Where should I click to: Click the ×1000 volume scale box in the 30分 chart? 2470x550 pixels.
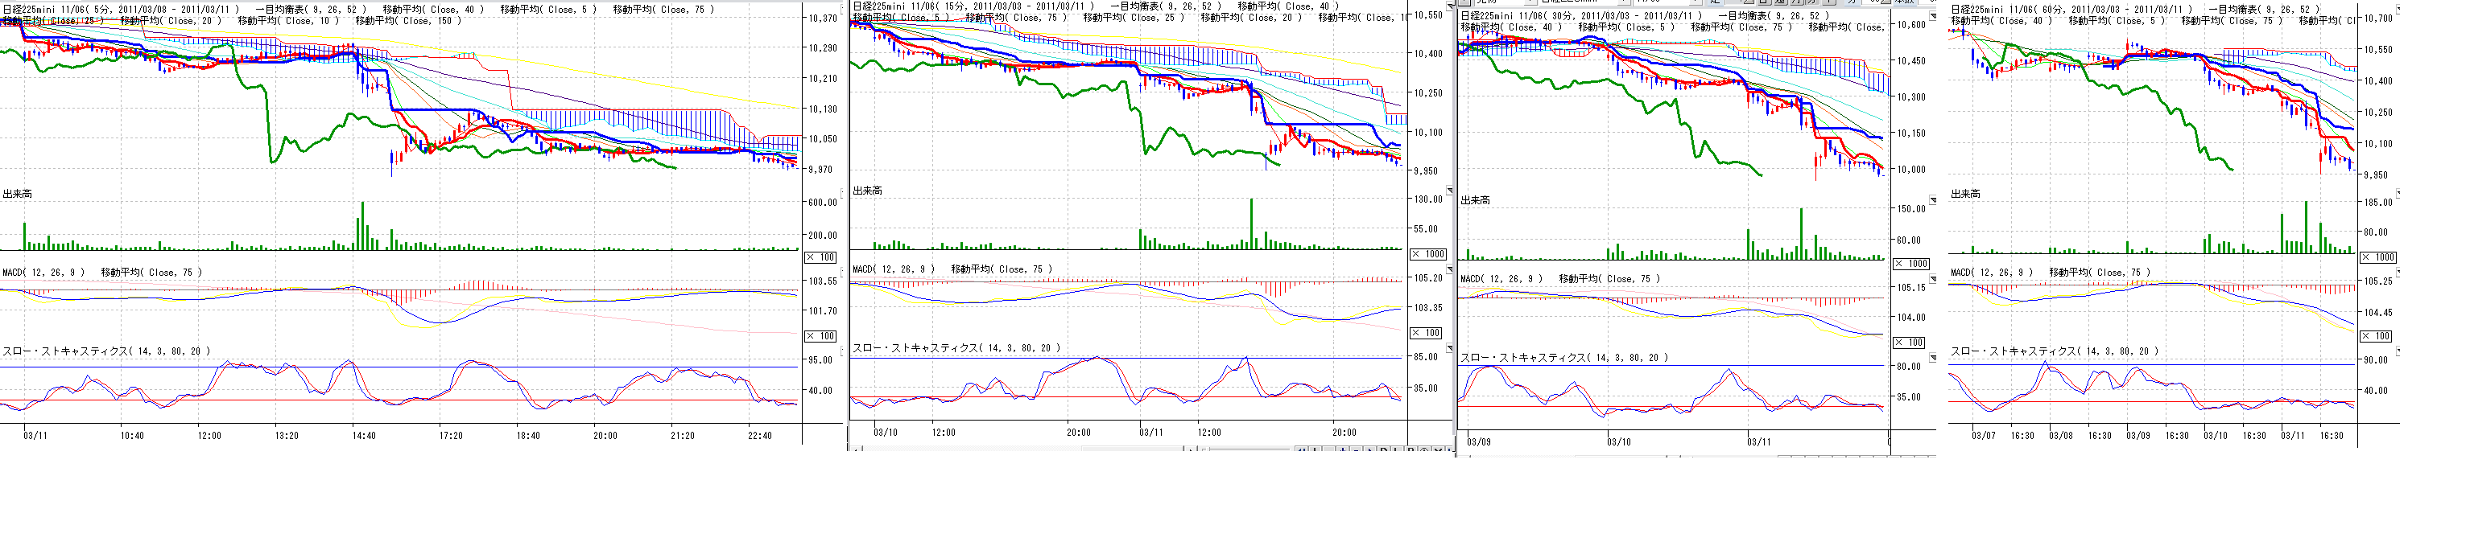click(1911, 264)
